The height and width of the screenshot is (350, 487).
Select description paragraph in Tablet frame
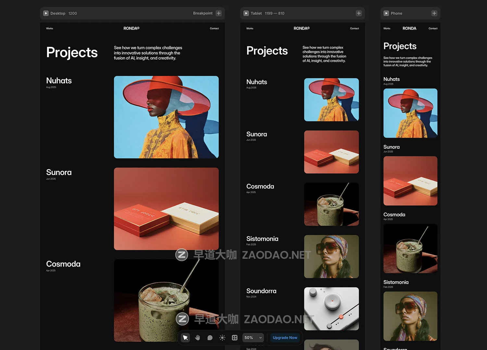[324, 54]
